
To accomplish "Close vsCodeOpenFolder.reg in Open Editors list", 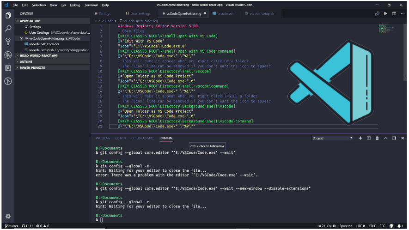I will click(21, 38).
